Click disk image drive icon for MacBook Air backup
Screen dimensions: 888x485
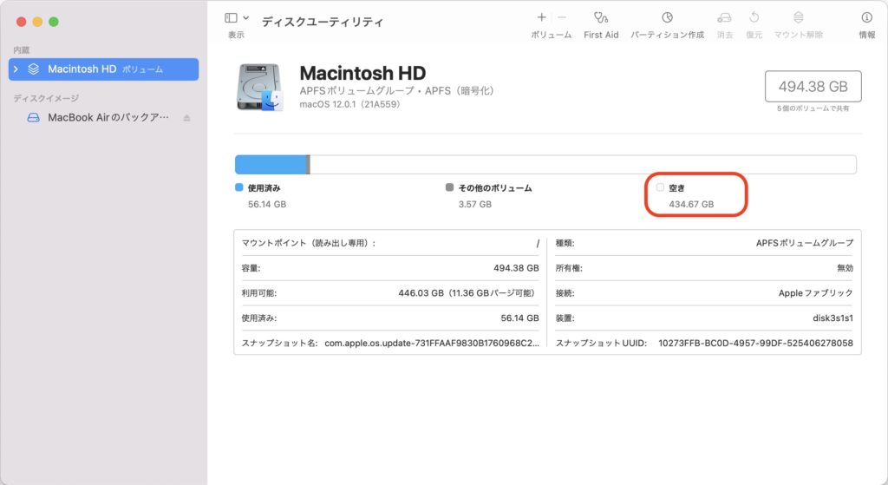(x=34, y=117)
